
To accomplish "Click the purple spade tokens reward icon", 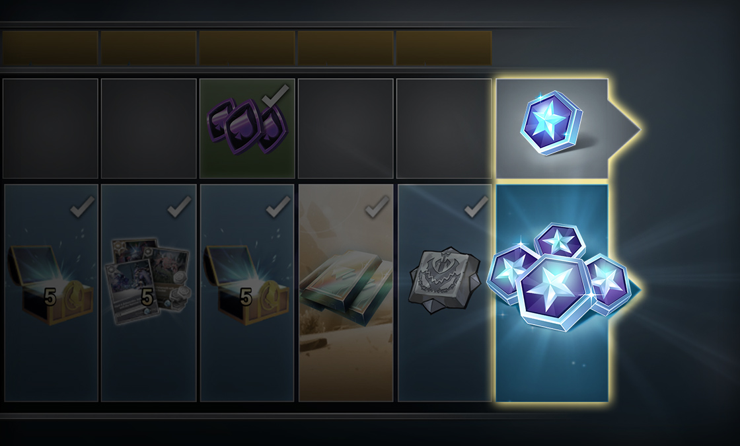I will tap(246, 126).
